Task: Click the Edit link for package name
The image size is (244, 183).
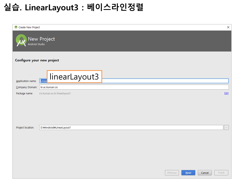Action: pyautogui.click(x=226, y=93)
